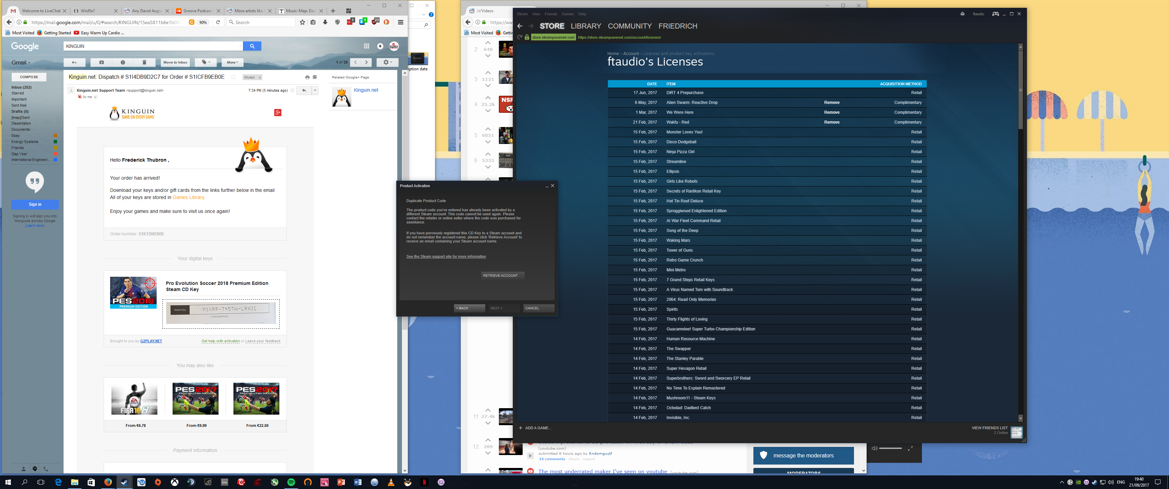The width and height of the screenshot is (1169, 489).
Task: Expand the Gmail product switcher dropdown
Action: [21, 62]
